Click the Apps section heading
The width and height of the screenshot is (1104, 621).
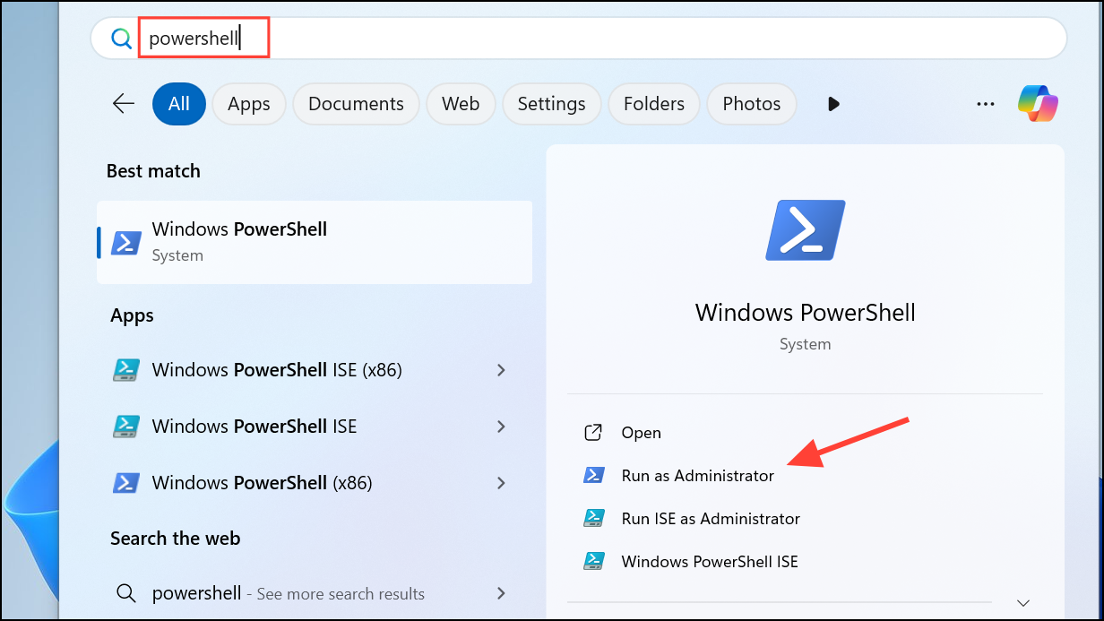pyautogui.click(x=132, y=315)
